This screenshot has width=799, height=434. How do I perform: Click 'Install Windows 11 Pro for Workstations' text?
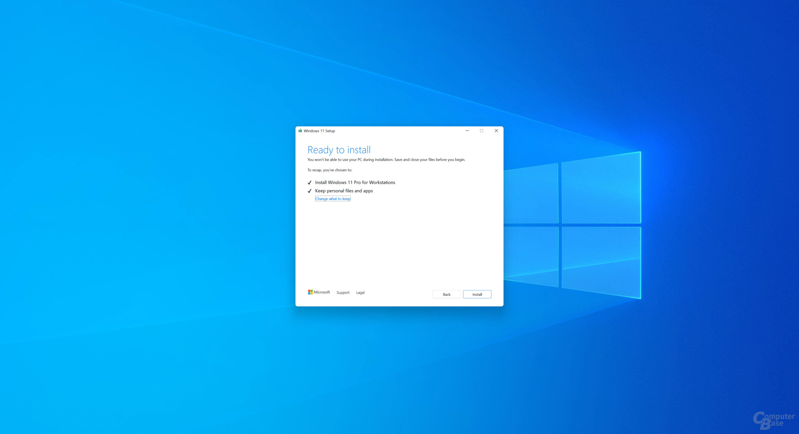tap(355, 182)
